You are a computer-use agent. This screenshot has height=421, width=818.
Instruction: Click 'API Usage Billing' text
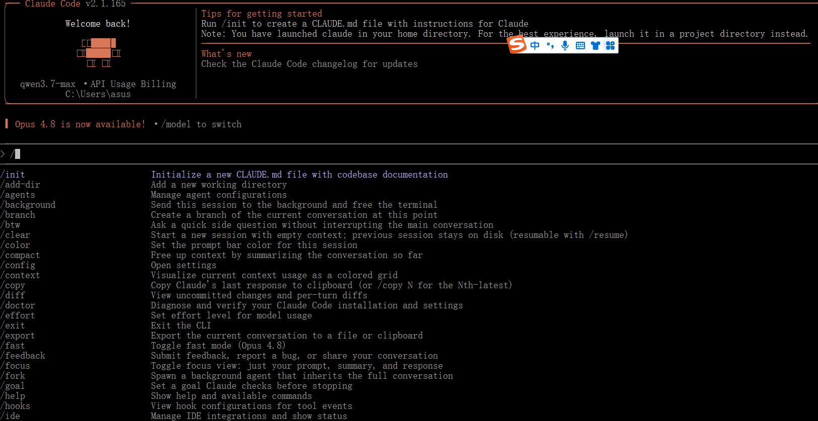pos(133,84)
